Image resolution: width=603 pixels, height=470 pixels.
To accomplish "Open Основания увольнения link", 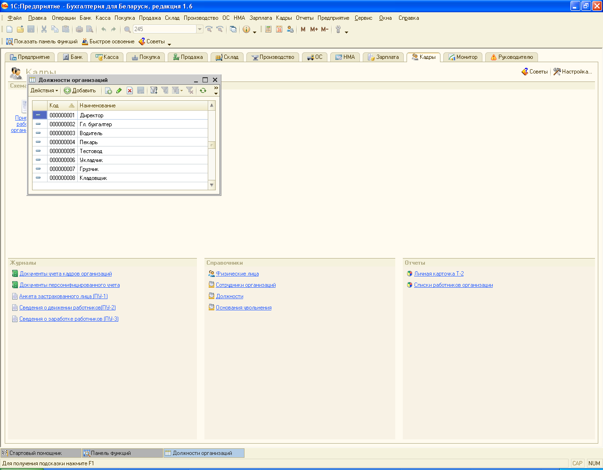I will click(x=244, y=308).
